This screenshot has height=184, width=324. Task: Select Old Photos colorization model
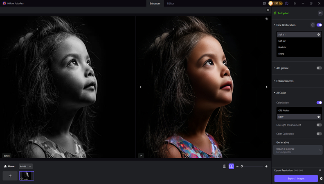point(299,110)
